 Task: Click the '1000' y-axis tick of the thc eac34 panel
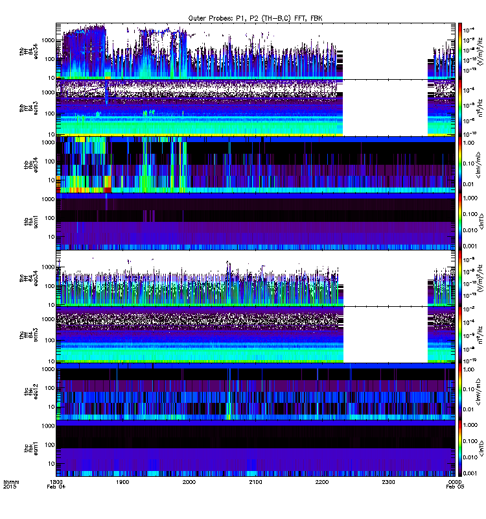(x=48, y=267)
